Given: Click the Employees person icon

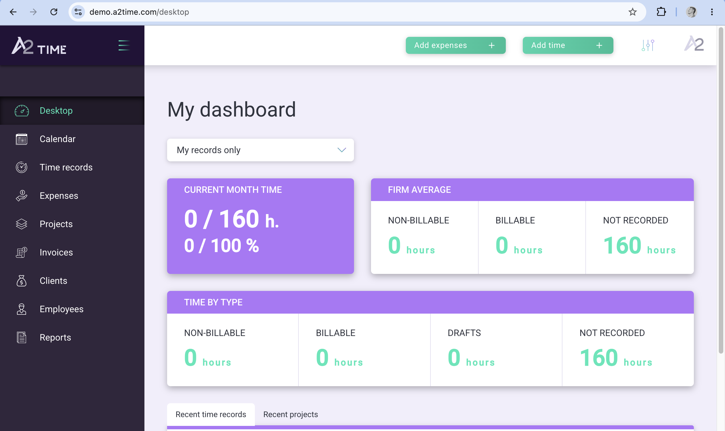Looking at the screenshot, I should pos(22,309).
